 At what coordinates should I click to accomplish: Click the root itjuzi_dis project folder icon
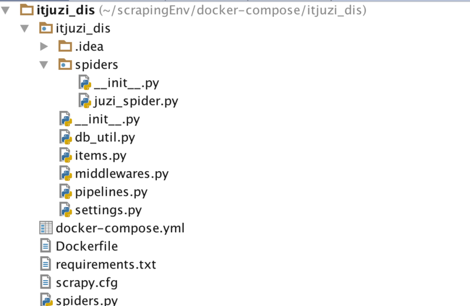(27, 10)
